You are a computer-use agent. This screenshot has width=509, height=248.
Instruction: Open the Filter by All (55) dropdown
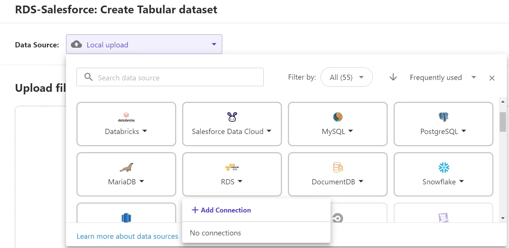pyautogui.click(x=347, y=77)
